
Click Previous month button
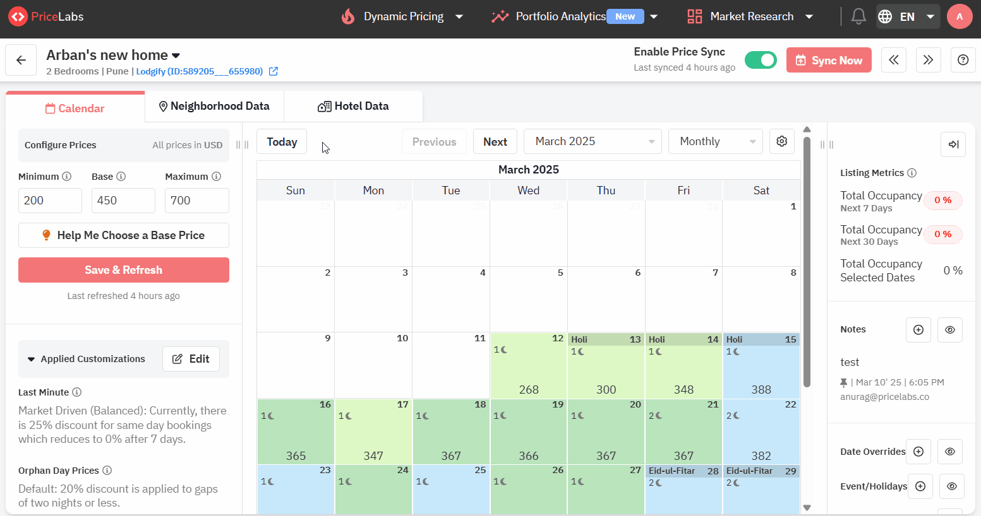coord(434,141)
